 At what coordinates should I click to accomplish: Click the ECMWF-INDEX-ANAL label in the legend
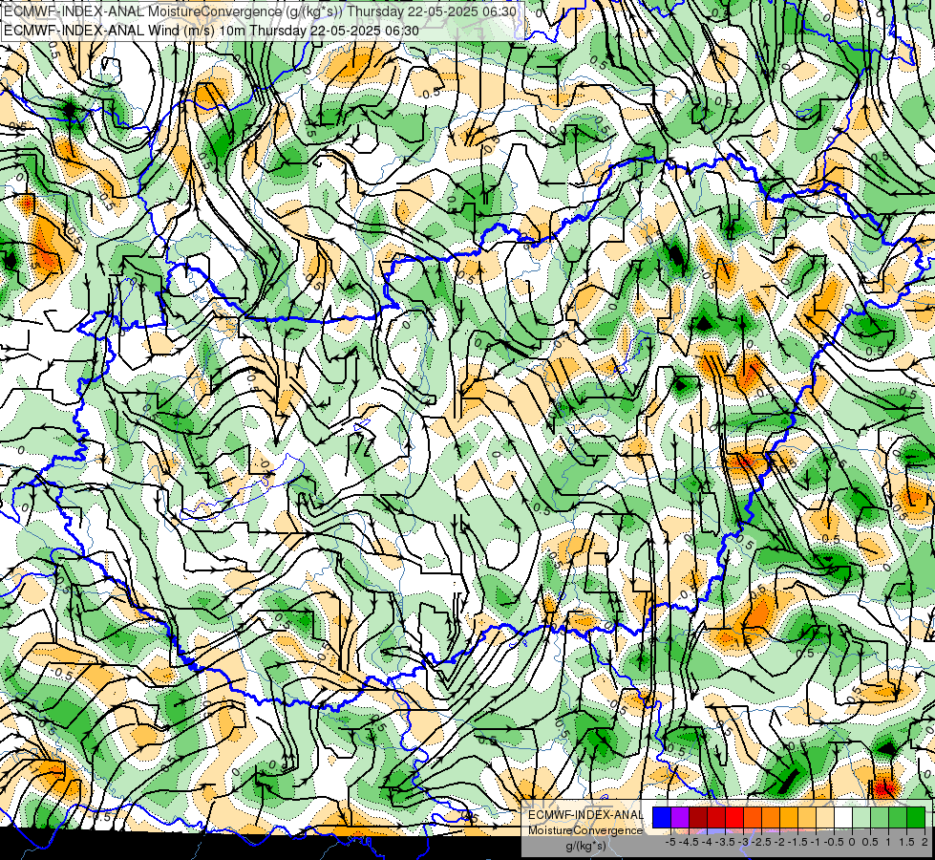pos(585,815)
